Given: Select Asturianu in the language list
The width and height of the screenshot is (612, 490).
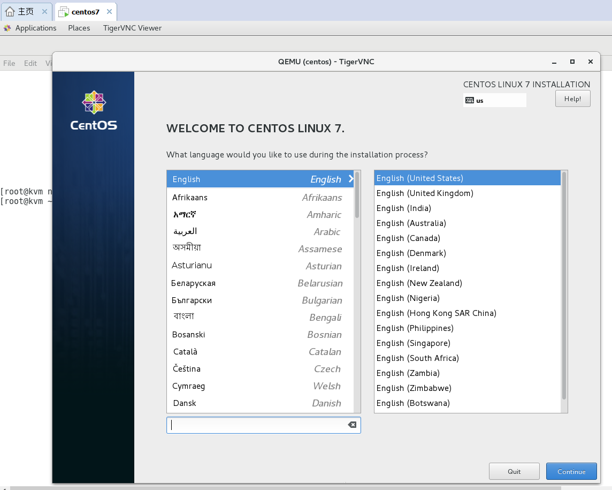Looking at the screenshot, I should (261, 266).
